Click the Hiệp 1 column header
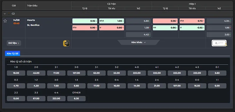 pyautogui.click(x=192, y=4)
